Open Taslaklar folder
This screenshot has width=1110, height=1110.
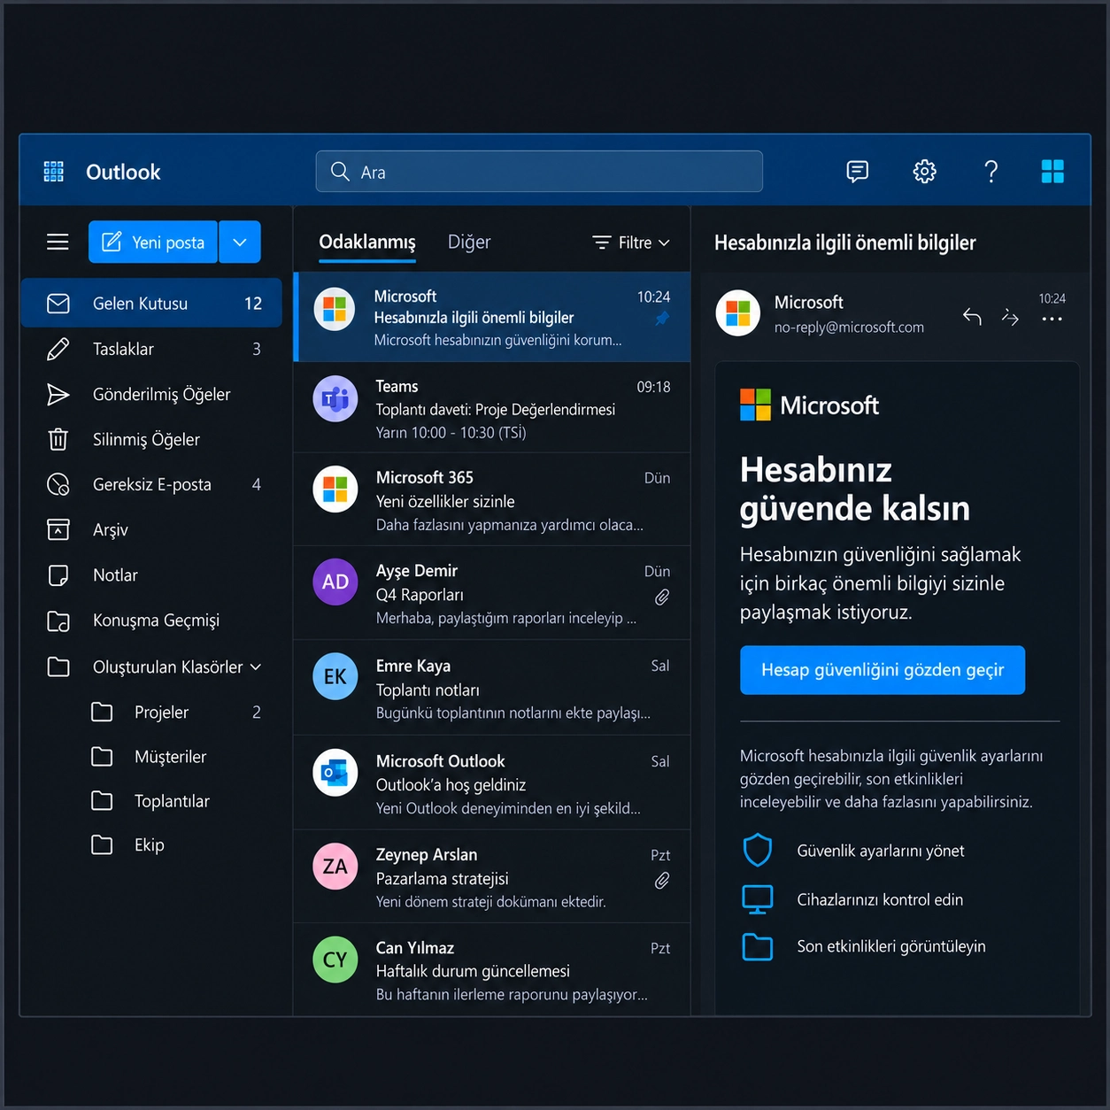[x=151, y=349]
